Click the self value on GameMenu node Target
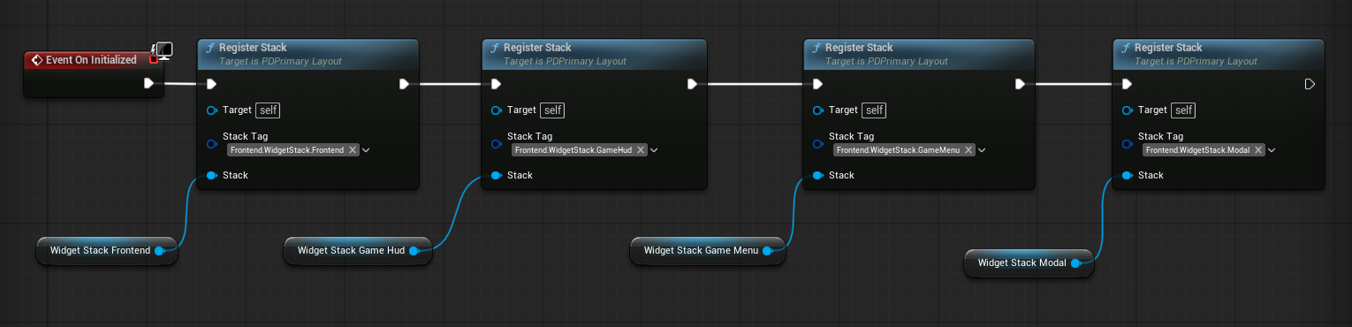This screenshot has width=1352, height=327. pos(874,110)
